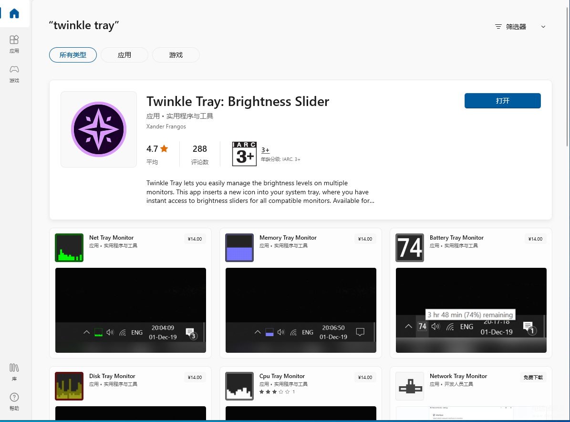The image size is (570, 422).
Task: Click the Twinkle Tray purple star app icon
Action: tap(99, 129)
